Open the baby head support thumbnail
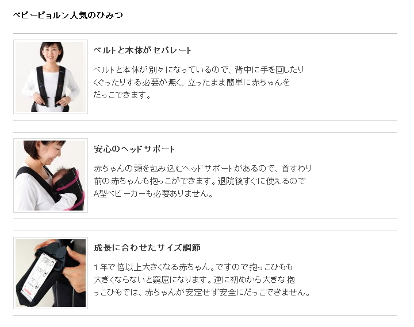The height and width of the screenshot is (327, 414). [51, 176]
